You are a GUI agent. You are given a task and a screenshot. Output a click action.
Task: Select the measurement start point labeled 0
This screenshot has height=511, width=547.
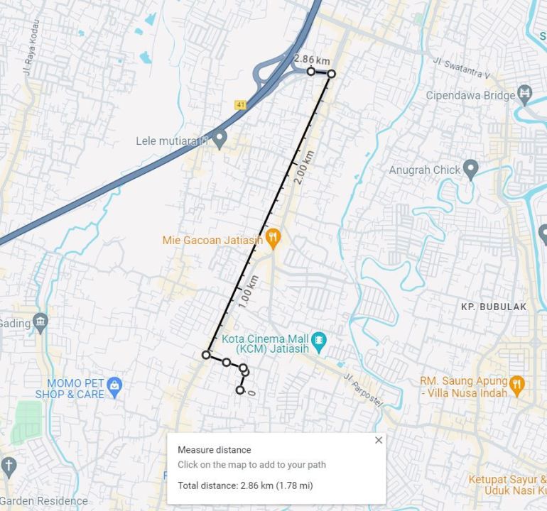coord(239,390)
